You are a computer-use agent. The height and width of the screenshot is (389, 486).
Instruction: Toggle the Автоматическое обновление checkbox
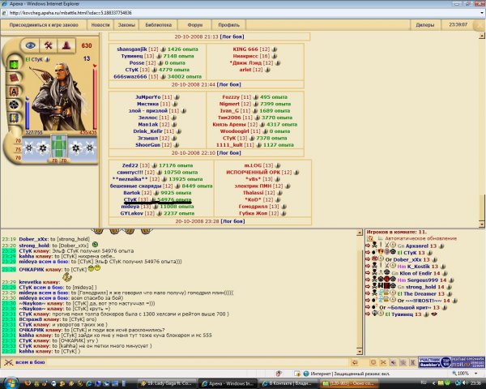coord(380,238)
